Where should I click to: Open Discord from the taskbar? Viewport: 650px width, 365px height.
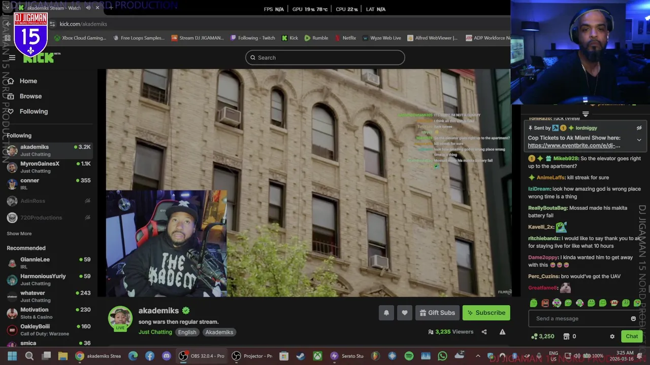[167, 356]
